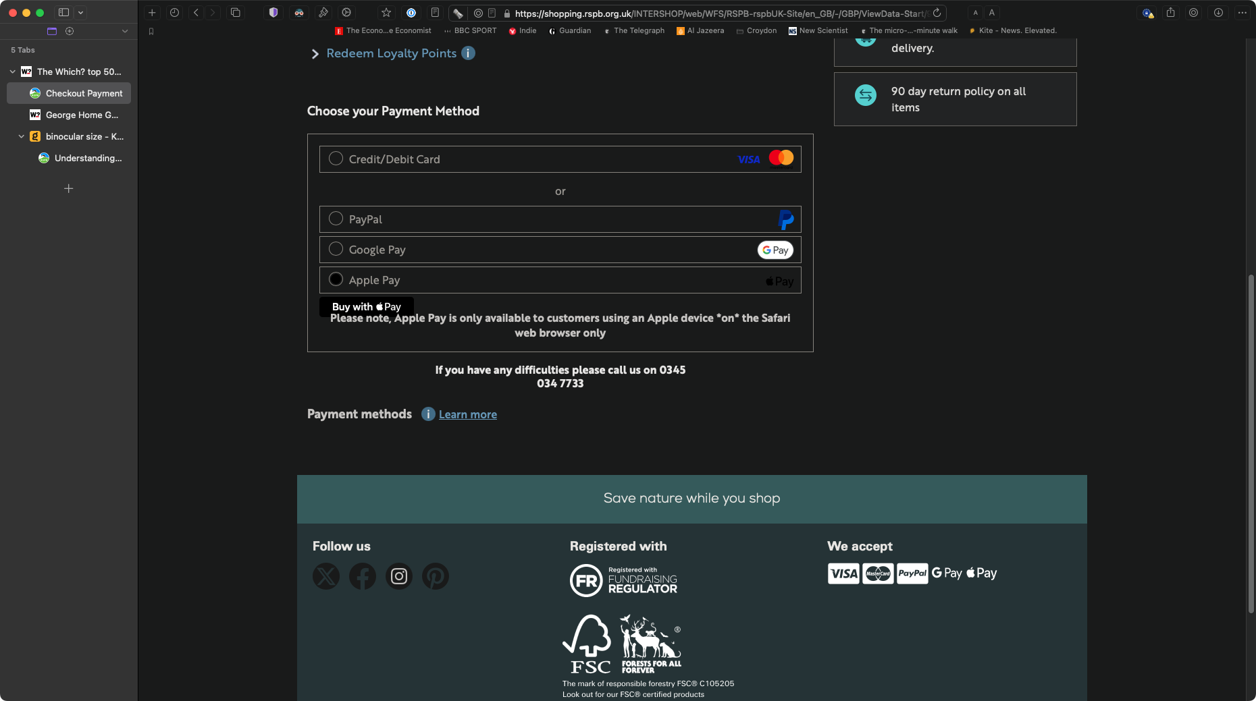Image resolution: width=1256 pixels, height=701 pixels.
Task: Click the Buy with Apple Pay button
Action: pos(366,306)
